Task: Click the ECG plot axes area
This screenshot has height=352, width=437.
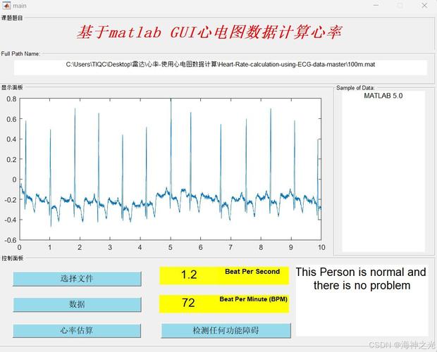Action: [171, 169]
